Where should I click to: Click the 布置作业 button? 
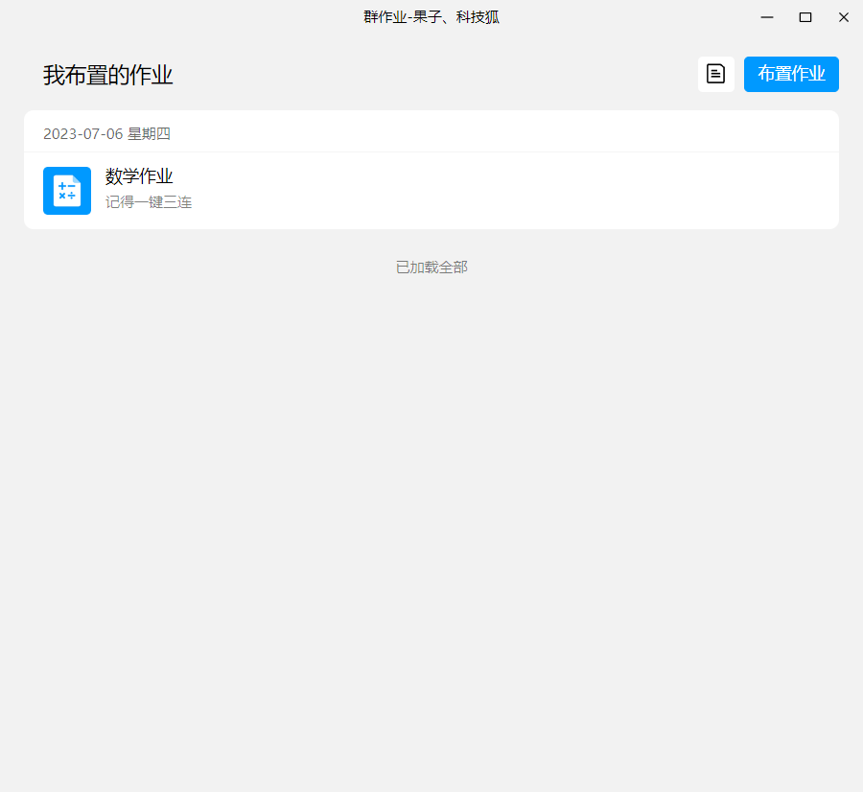791,74
